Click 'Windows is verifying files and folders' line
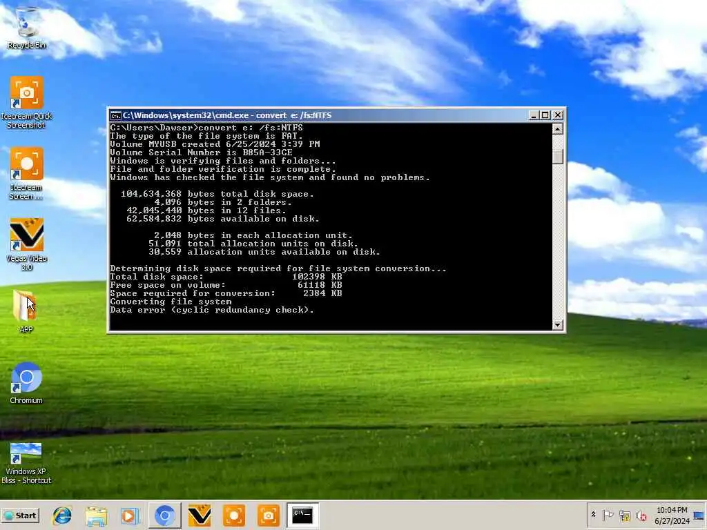 223,161
